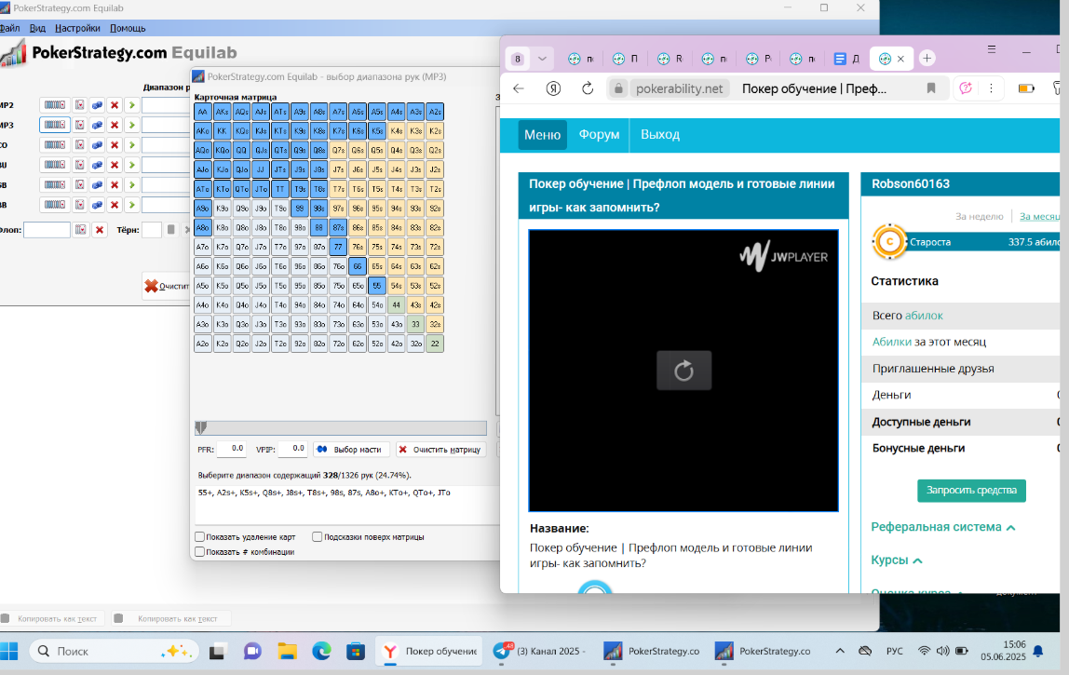Click the Флоп cards input field

47,230
